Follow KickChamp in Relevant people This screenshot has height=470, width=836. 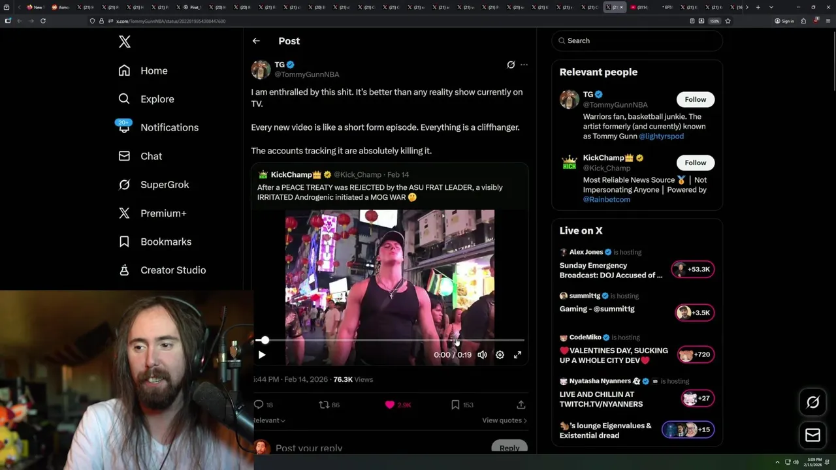(x=695, y=163)
